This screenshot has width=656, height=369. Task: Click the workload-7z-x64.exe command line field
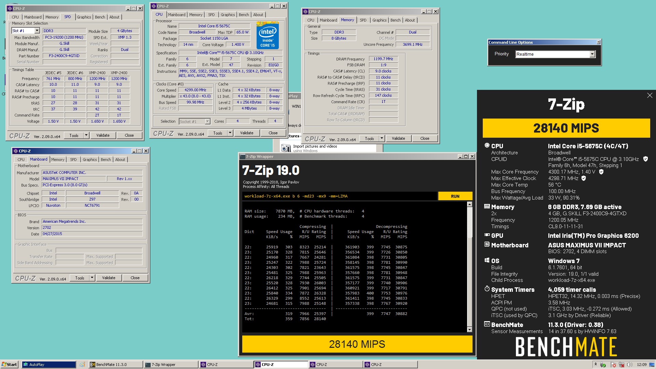coord(339,196)
